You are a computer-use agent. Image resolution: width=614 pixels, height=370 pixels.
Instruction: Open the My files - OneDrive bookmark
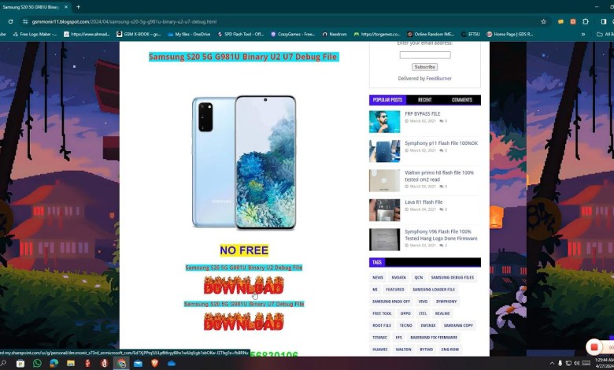coord(189,34)
